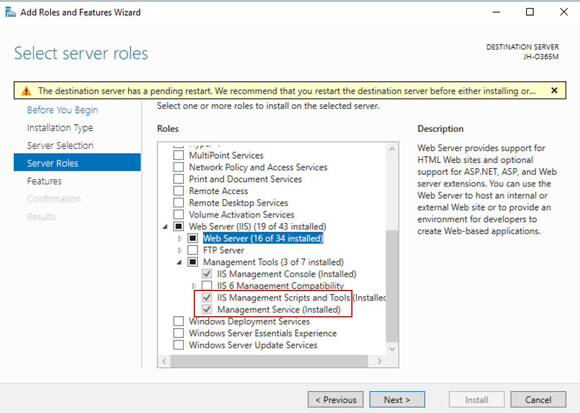The width and height of the screenshot is (580, 413).
Task: Check Network Policy and Access Services
Action: [x=179, y=167]
